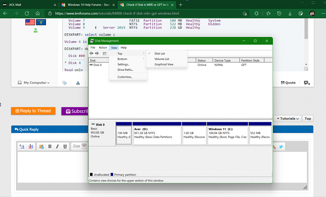This screenshot has height=197, width=326.
Task: Click the browser address bar URL
Action: point(117,13)
